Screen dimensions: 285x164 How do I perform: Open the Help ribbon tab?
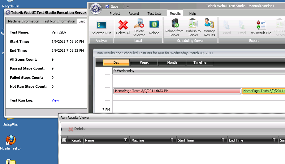tap(192, 14)
